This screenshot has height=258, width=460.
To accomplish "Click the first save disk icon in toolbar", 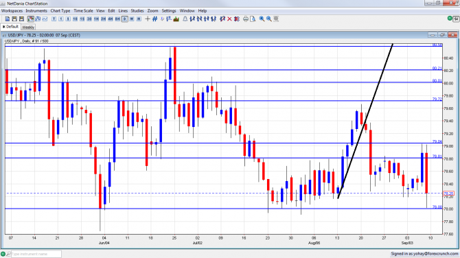I will point(14,19).
